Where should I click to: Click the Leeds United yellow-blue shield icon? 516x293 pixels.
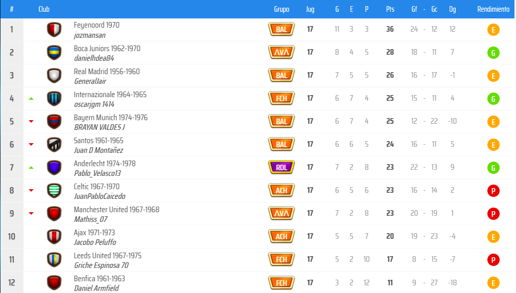click(54, 260)
